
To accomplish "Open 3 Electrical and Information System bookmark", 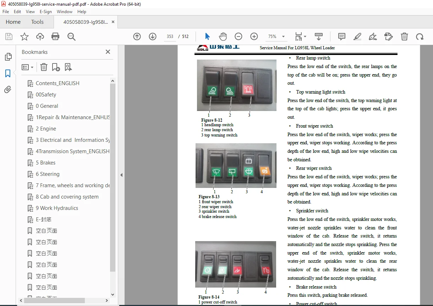I will (x=73, y=140).
